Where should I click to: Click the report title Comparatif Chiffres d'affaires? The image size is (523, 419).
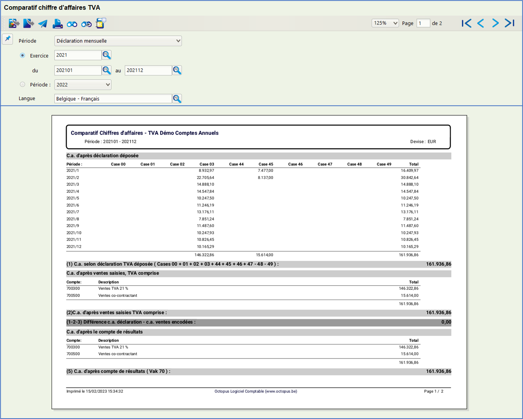(144, 133)
